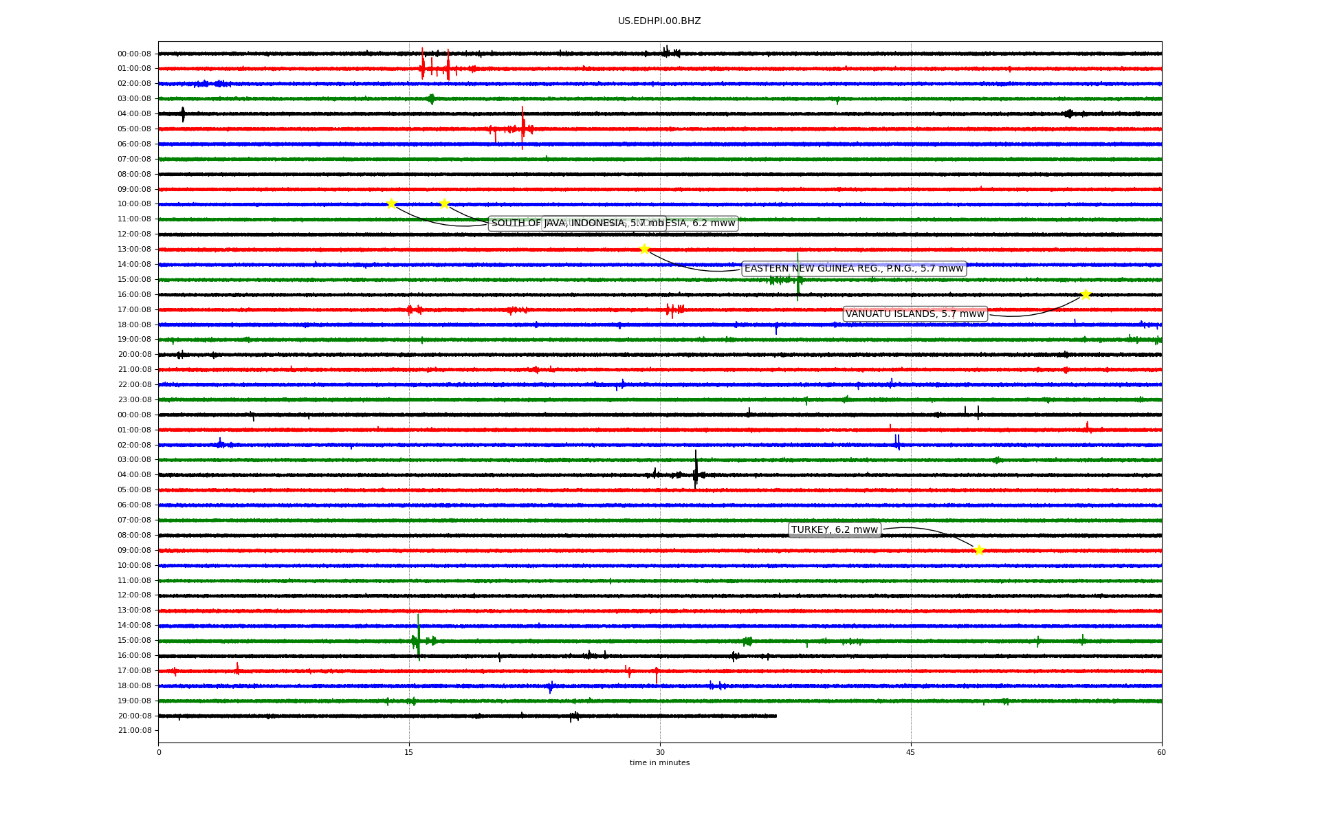Click the Vanuatu Islands event star marker
1320x825 pixels.
pyautogui.click(x=1086, y=294)
